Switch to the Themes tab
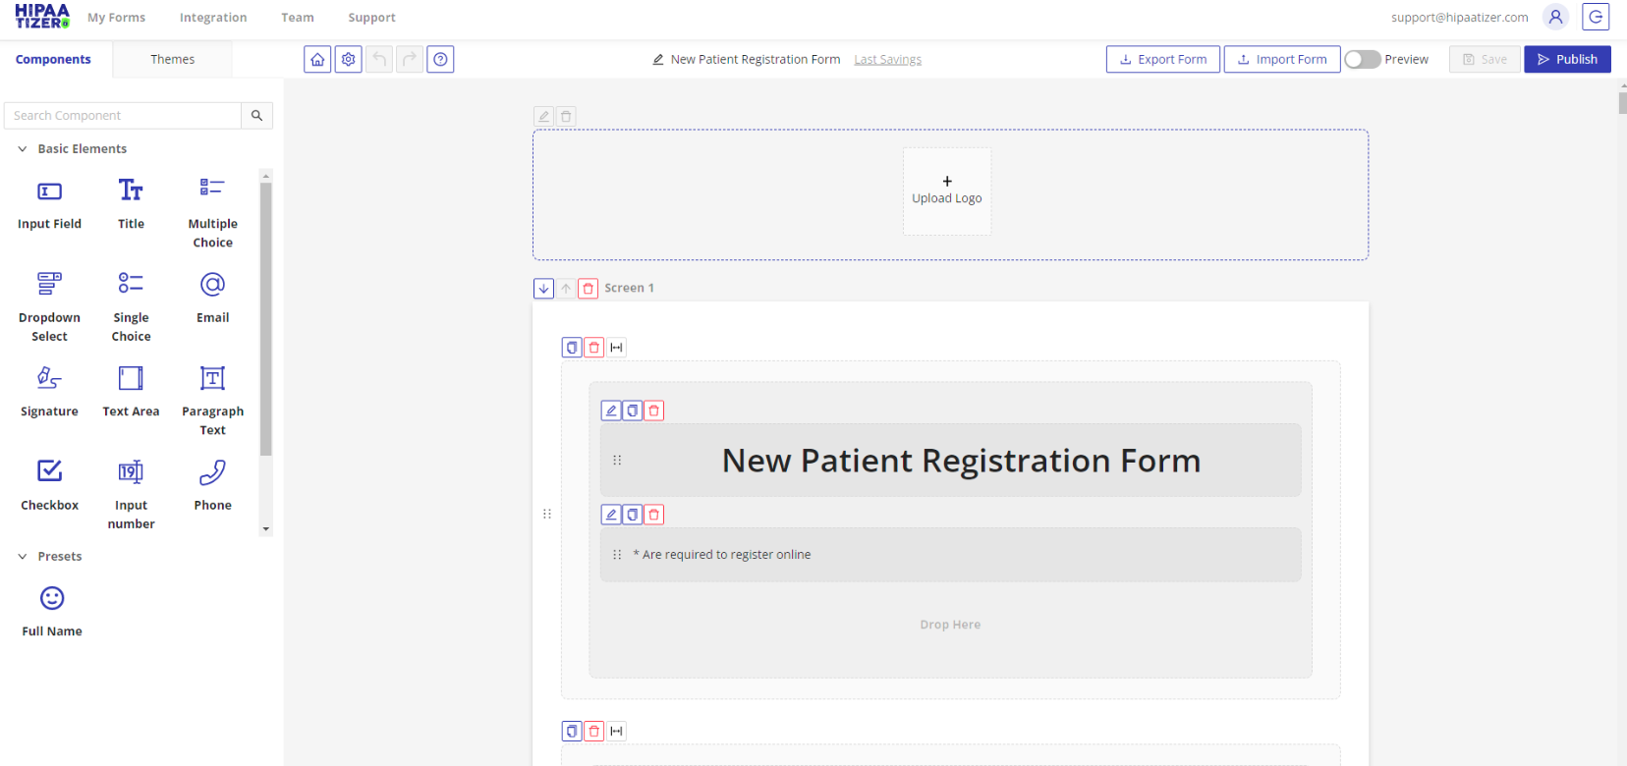 coord(172,60)
